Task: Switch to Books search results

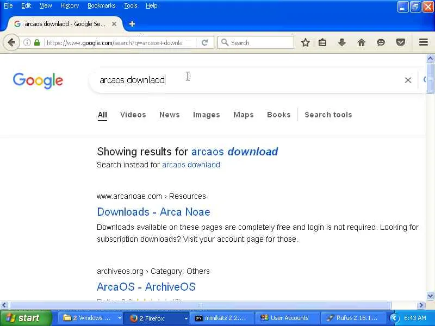Action: pos(279,115)
